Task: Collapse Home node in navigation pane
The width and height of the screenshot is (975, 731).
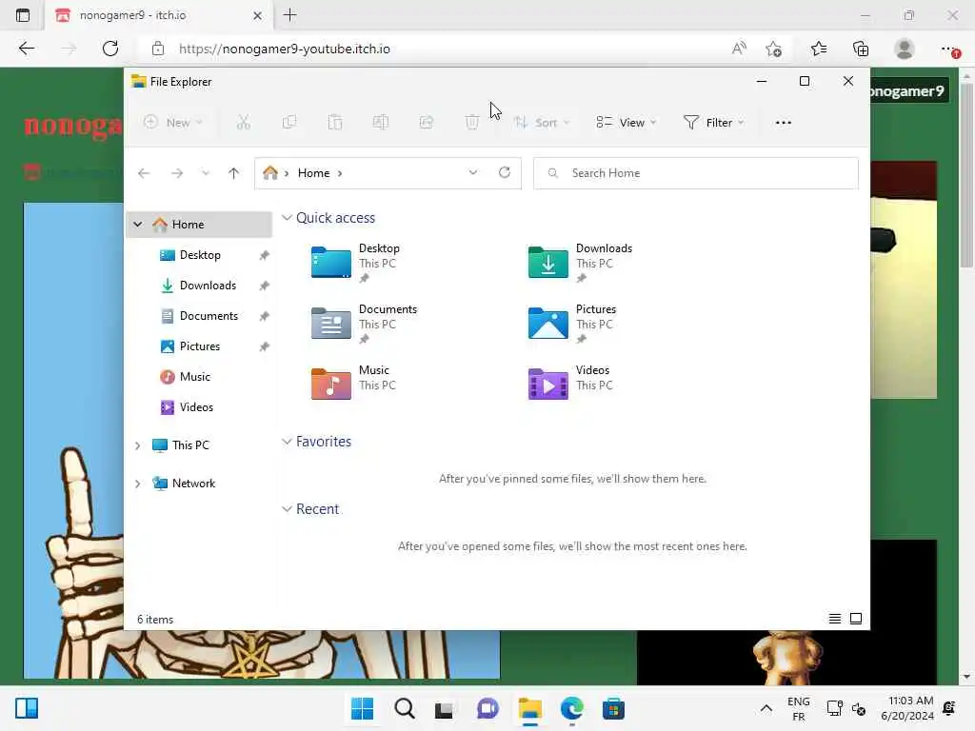Action: pos(137,225)
